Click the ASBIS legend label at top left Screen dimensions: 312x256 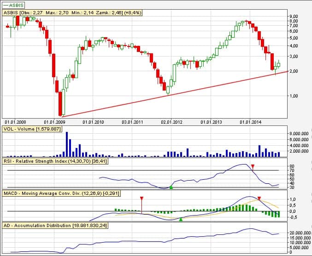(14, 5)
